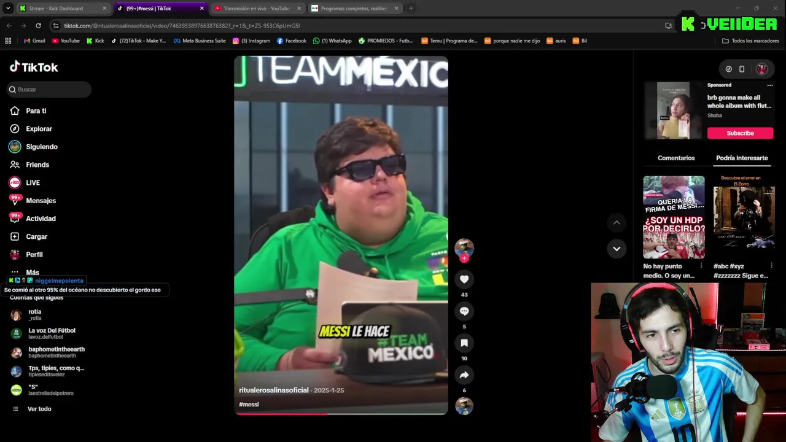
Task: Open Mensajes icon with 99+ badge
Action: click(15, 200)
